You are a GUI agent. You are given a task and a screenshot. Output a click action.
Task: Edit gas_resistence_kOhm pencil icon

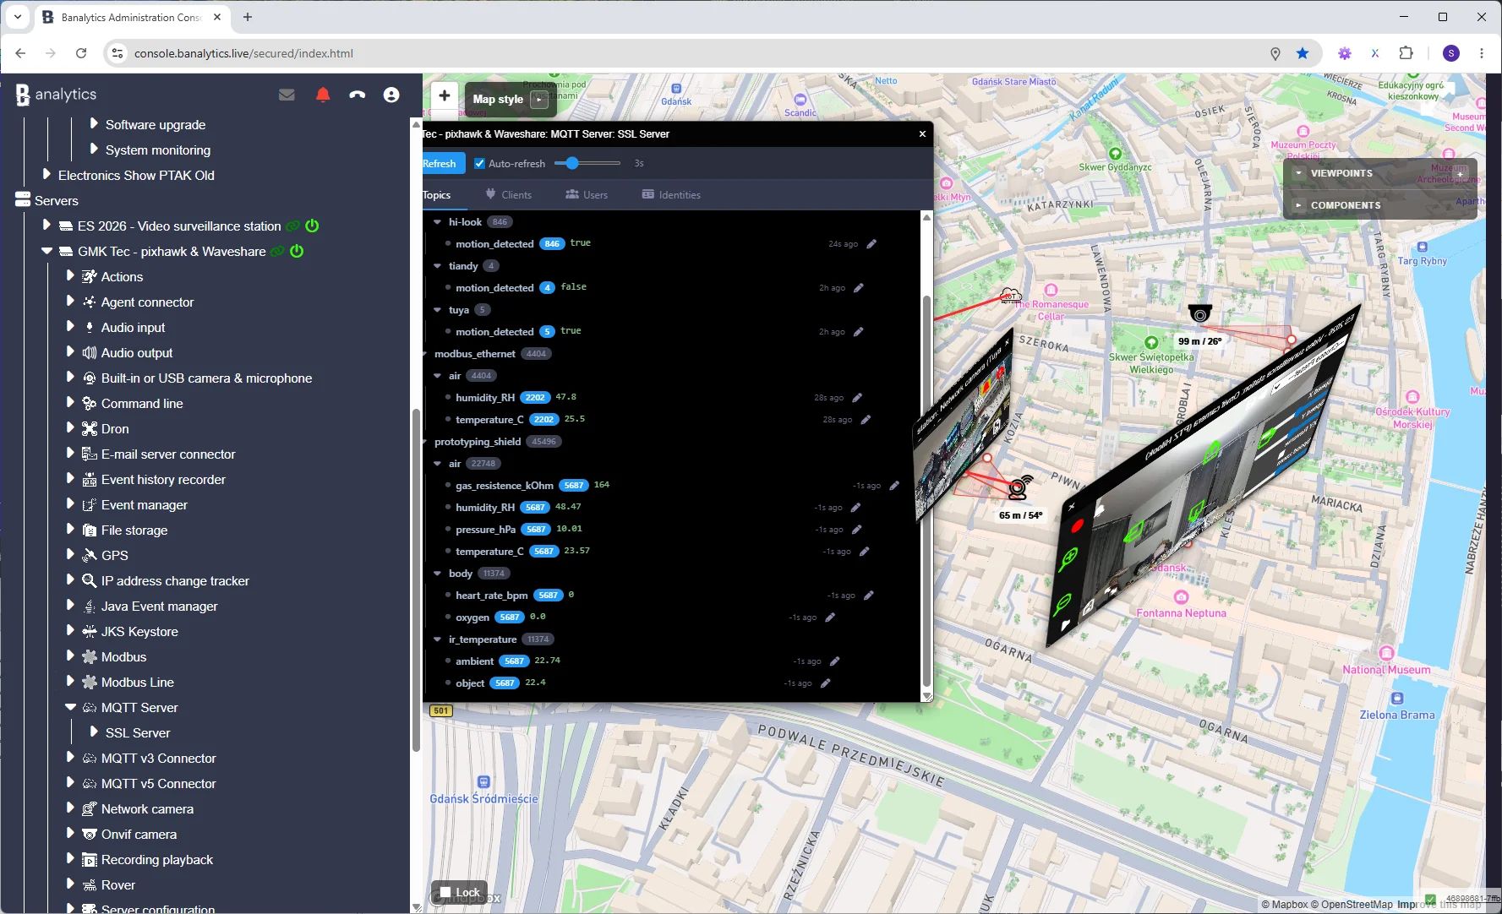point(894,486)
